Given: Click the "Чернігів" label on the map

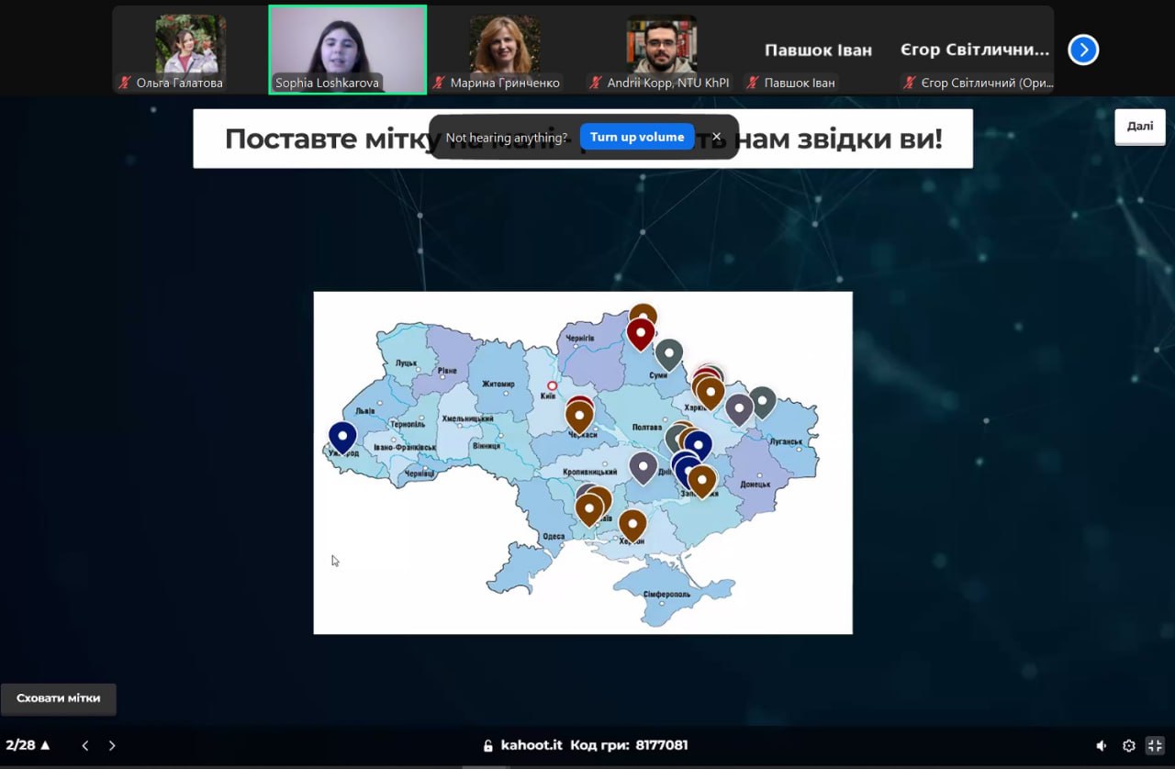Looking at the screenshot, I should 580,339.
